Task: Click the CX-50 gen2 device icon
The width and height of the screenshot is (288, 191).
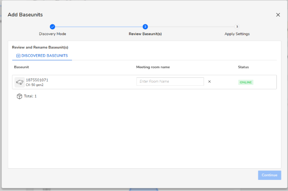Action: pyautogui.click(x=19, y=82)
